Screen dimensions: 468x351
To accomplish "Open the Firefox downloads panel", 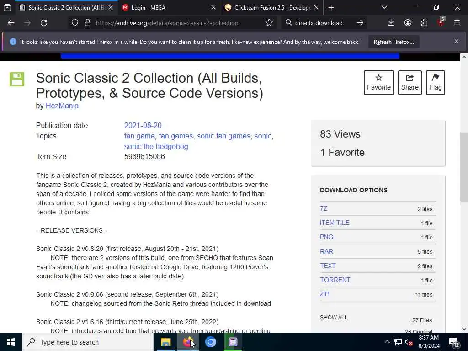I will click(391, 23).
